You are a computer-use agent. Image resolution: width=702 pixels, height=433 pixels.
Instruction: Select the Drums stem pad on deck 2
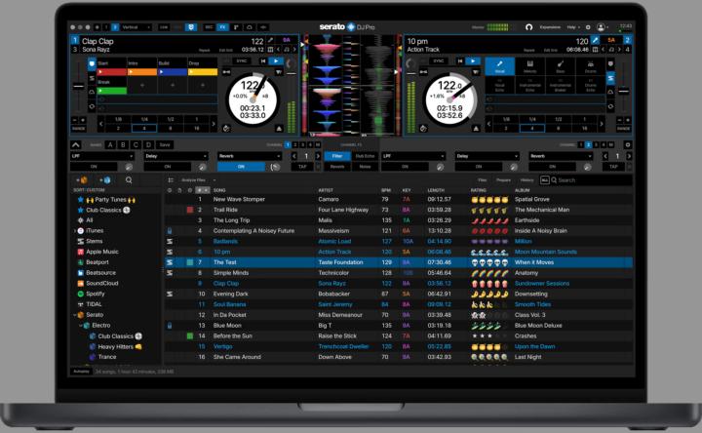[590, 66]
